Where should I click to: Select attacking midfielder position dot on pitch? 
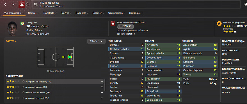(x=63, y=57)
